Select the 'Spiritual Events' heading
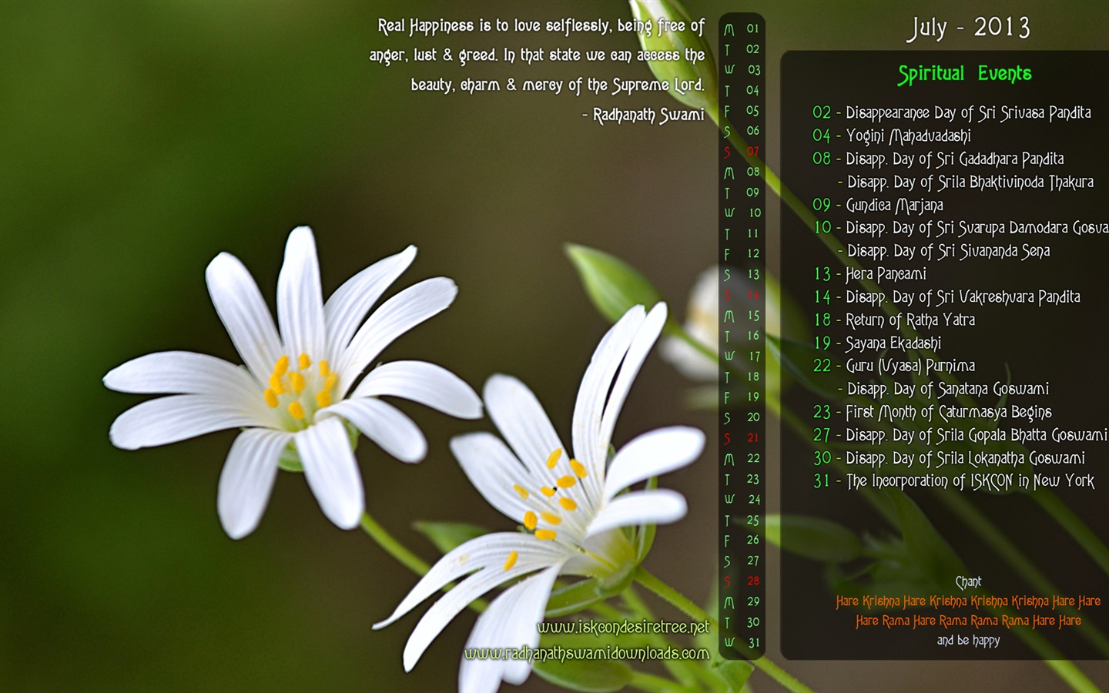 tap(964, 74)
